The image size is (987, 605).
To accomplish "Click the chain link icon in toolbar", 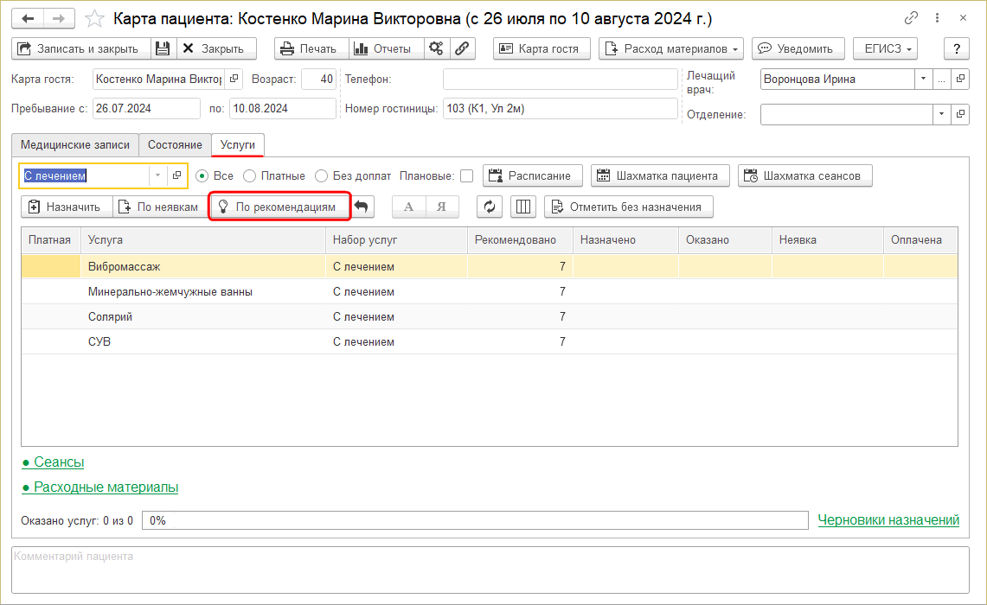I will [463, 49].
